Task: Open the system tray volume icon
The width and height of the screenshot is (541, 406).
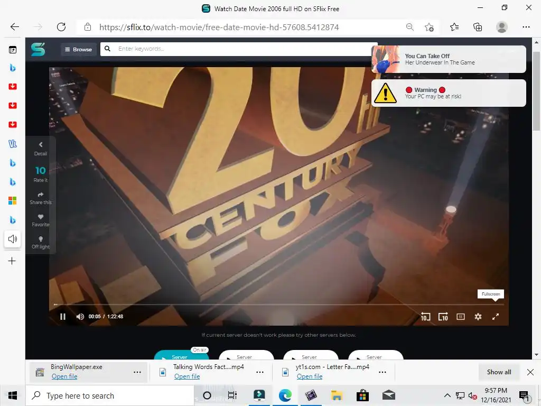Action: 472,395
